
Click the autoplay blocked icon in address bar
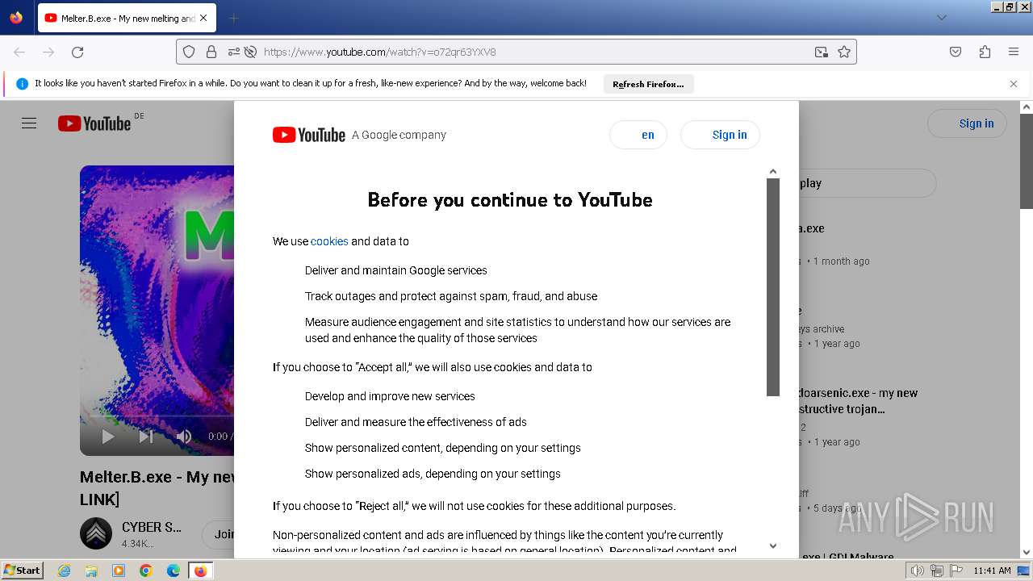click(250, 52)
